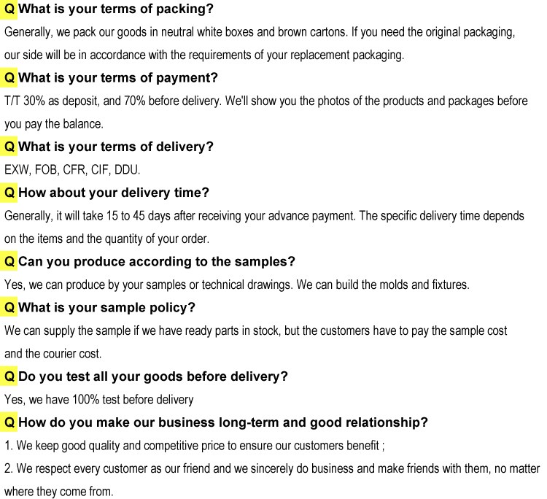The image size is (547, 499).
Task: Click the Q badge beside the packing terms question
Action: tap(9, 10)
